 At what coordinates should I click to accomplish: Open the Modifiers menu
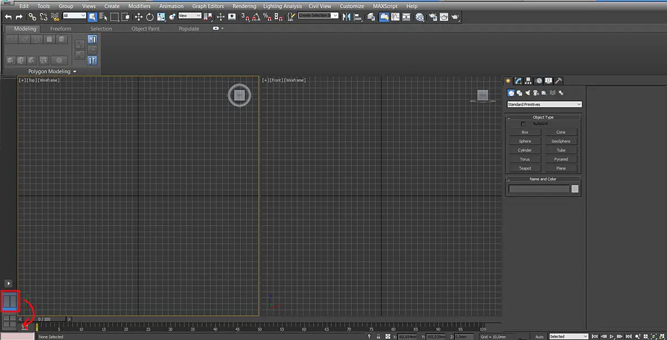pyautogui.click(x=140, y=6)
